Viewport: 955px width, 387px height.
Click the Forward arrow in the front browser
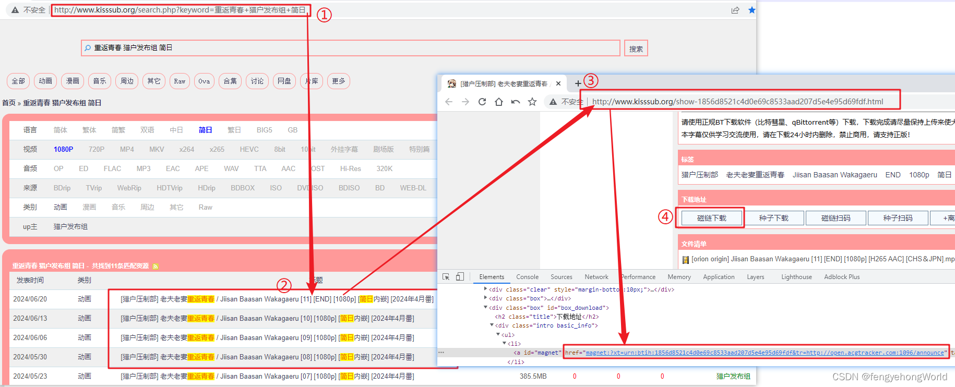coord(465,102)
